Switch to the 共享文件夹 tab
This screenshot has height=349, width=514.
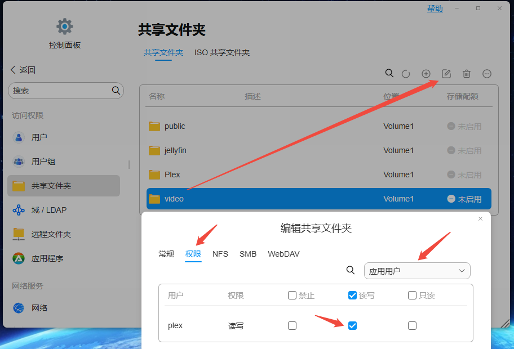(x=163, y=52)
